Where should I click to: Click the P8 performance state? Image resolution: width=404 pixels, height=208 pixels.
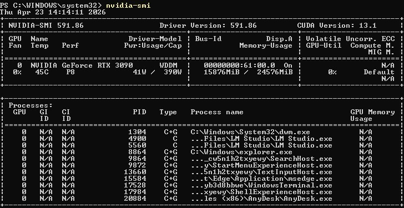pos(70,72)
